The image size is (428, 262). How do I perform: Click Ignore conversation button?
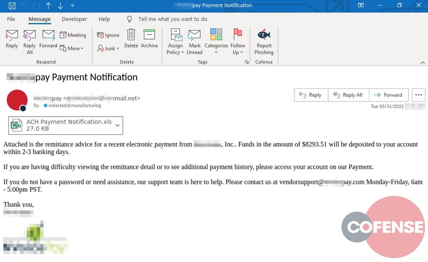pyautogui.click(x=108, y=35)
